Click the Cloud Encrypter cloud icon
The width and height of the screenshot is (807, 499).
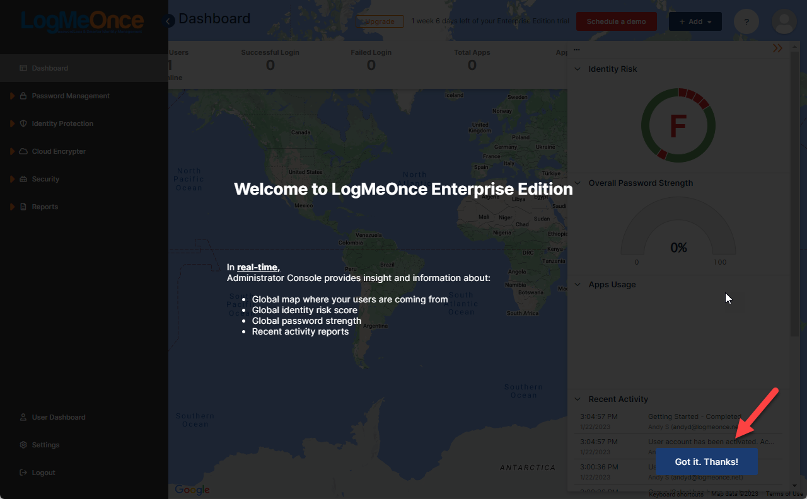tap(23, 151)
